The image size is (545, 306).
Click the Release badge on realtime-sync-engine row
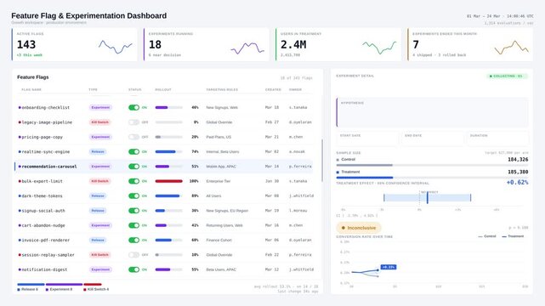98,152
